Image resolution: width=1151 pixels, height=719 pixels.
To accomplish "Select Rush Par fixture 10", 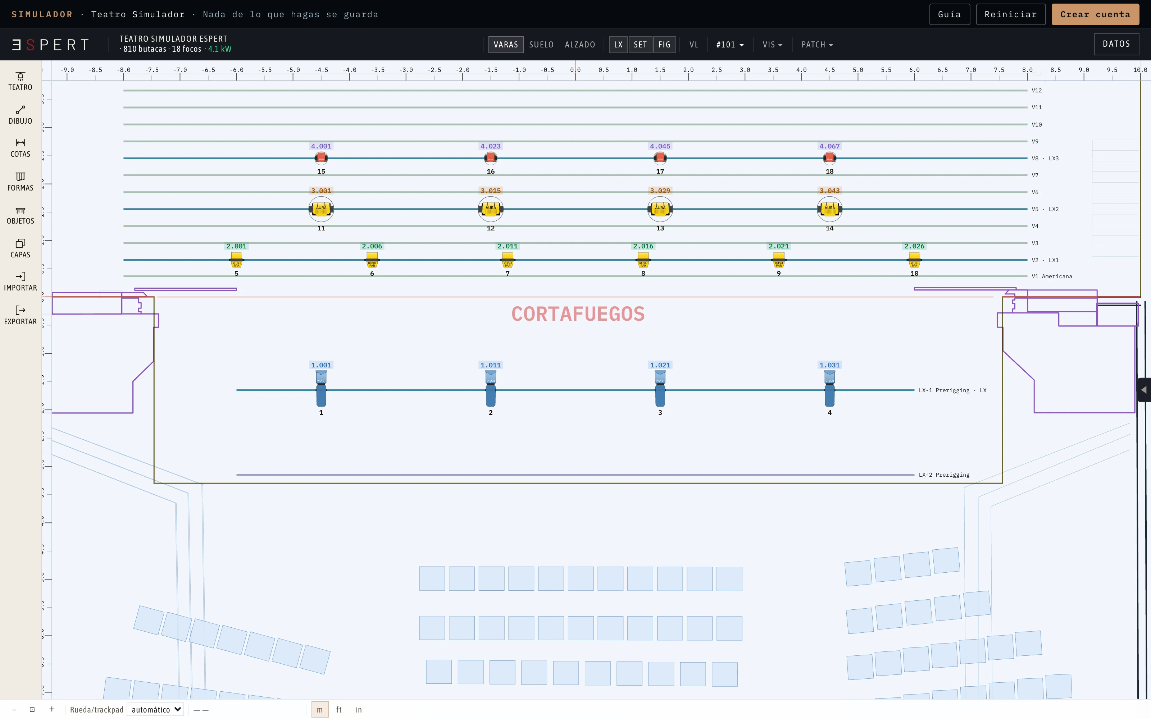I will 914,260.
